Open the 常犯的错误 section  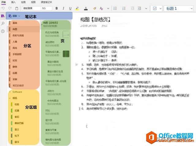[24, 85]
